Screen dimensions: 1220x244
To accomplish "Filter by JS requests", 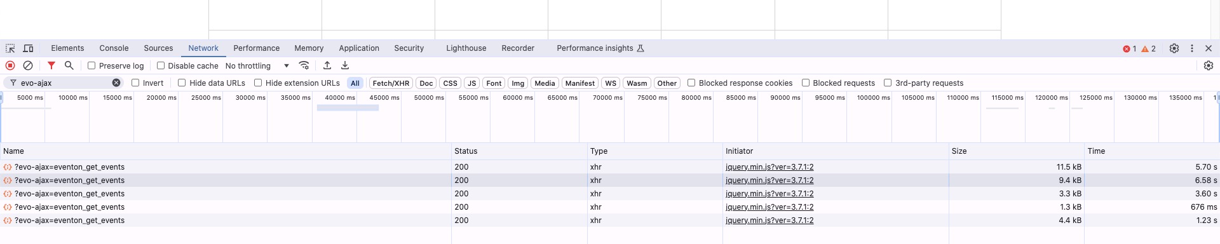I will pyautogui.click(x=471, y=83).
